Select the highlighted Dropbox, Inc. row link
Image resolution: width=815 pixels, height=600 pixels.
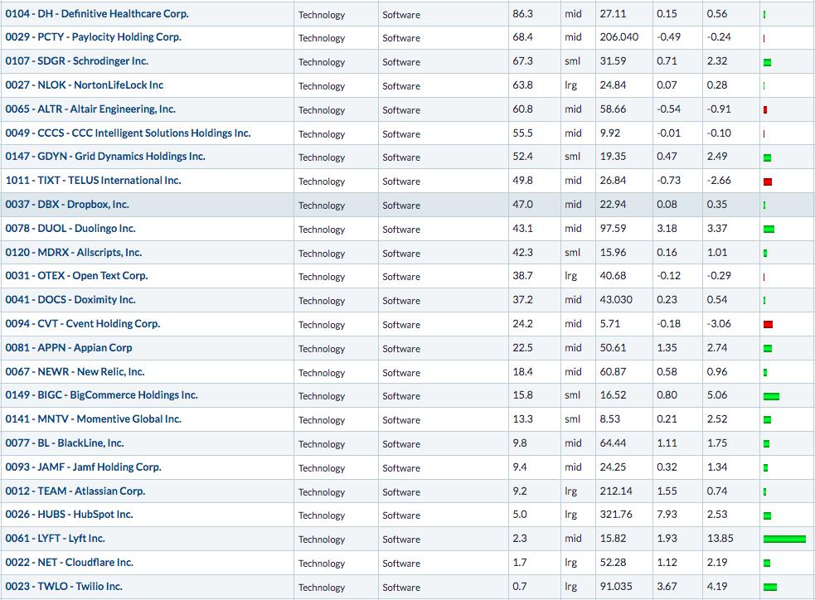tap(67, 205)
